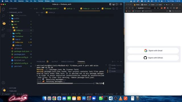
Task: Open Source Control view with changes badge
Action: (3, 23)
